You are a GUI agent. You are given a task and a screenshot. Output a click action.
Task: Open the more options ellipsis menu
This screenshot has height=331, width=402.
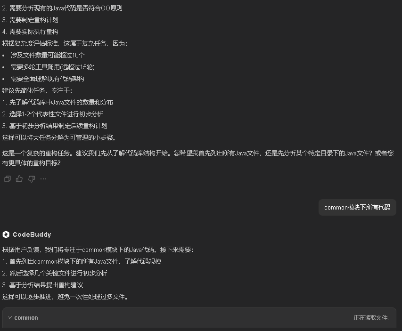(x=43, y=179)
